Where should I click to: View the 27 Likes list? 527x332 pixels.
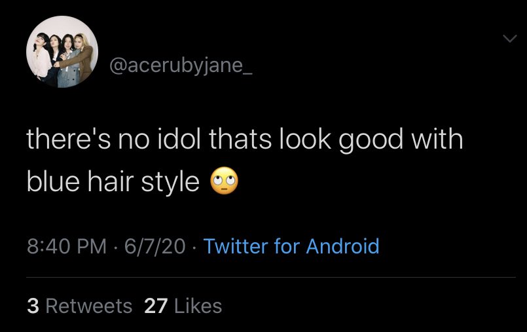click(183, 306)
